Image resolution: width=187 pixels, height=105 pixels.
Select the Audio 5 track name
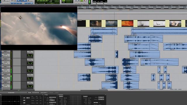6,51
